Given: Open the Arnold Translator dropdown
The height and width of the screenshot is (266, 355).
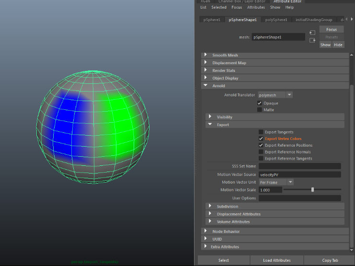Looking at the screenshot, I should 275,95.
